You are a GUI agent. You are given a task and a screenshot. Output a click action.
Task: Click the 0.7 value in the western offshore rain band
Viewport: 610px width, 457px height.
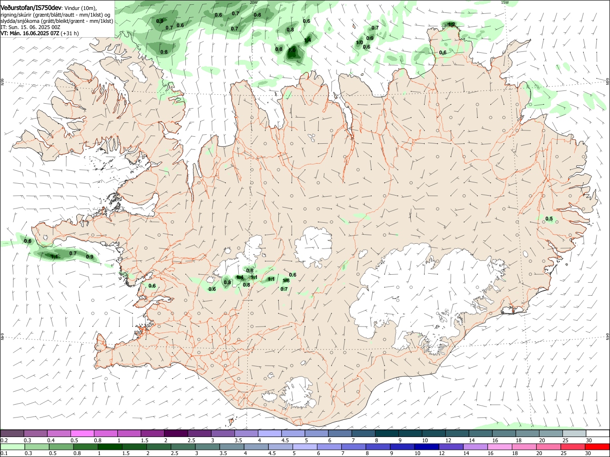click(x=73, y=254)
